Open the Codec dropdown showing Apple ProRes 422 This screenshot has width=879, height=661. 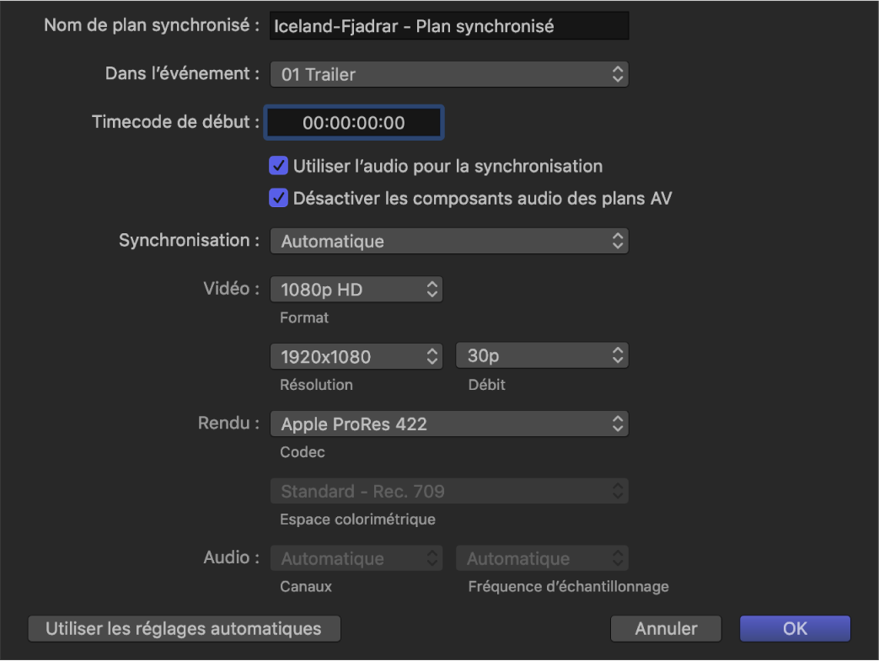point(449,424)
